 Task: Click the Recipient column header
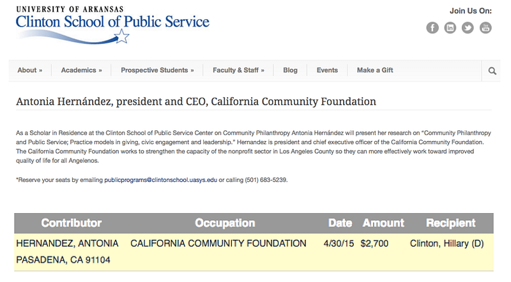click(x=451, y=223)
